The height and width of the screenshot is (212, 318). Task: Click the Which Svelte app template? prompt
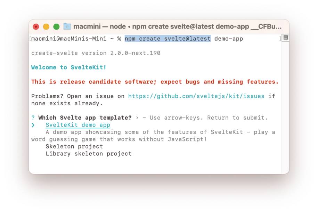85,118
